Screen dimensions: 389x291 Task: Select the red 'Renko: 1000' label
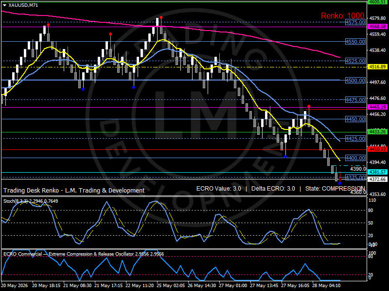point(343,16)
